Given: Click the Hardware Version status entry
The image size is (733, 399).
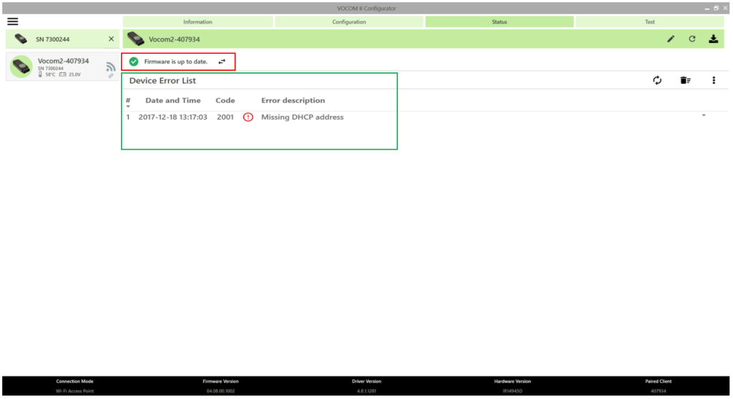Looking at the screenshot, I should pyautogui.click(x=513, y=386).
